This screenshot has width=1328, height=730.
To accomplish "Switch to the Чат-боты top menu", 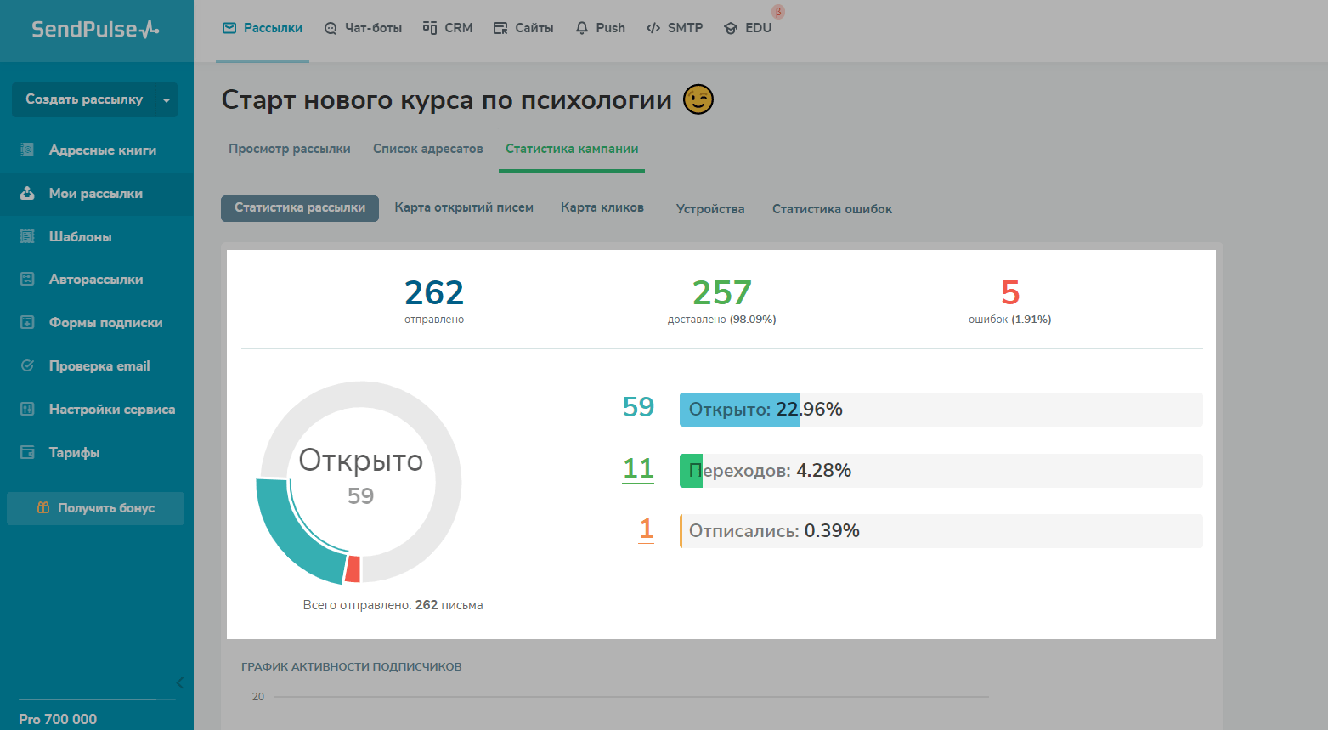I will click(x=363, y=28).
